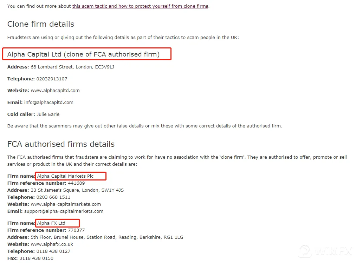Click the FCA authorised firms details heading
Screen dimensions: 356x263
point(61,144)
